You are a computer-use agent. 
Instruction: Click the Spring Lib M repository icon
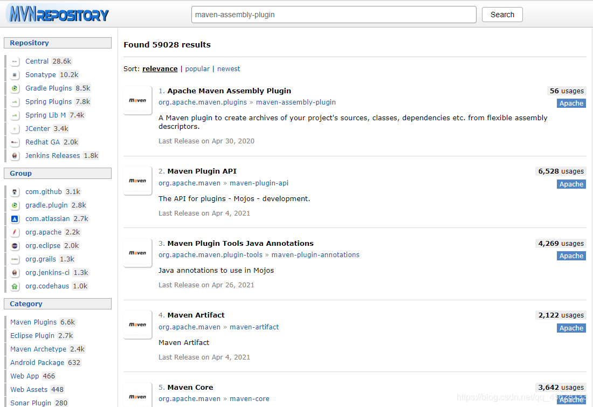[x=15, y=115]
